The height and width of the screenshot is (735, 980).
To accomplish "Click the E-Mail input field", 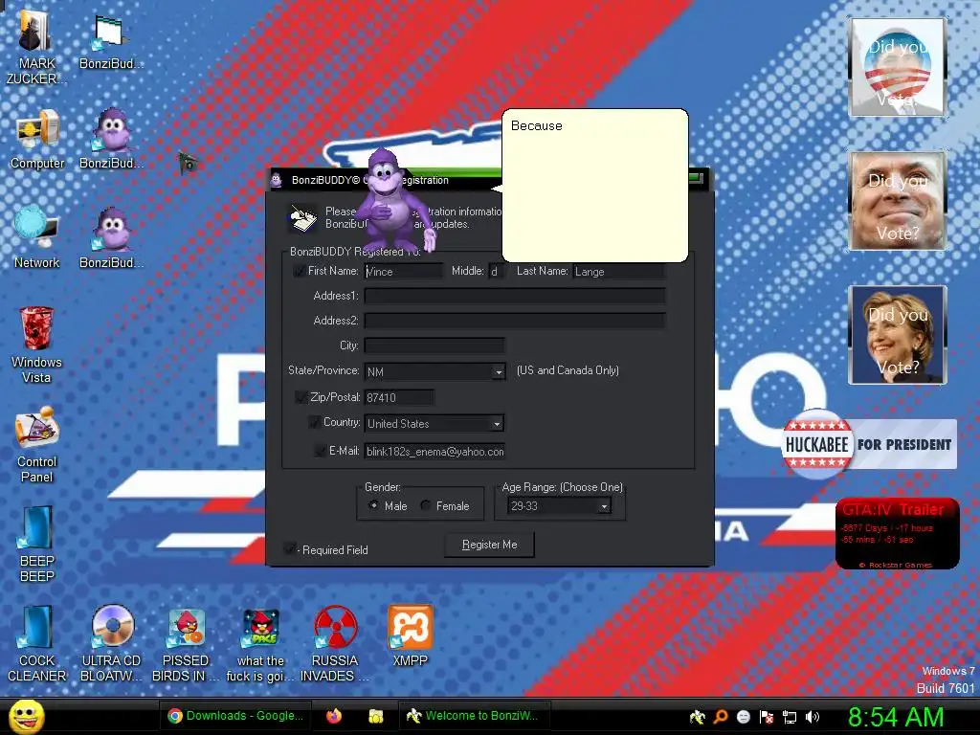I will 434,452.
